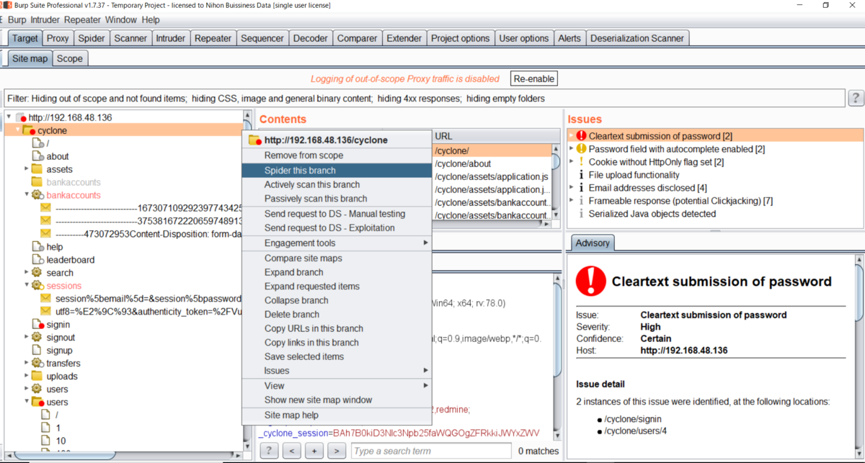Screen dimensions: 865x463
Task: Open the Deserialization Scanner tab
Action: coord(637,38)
